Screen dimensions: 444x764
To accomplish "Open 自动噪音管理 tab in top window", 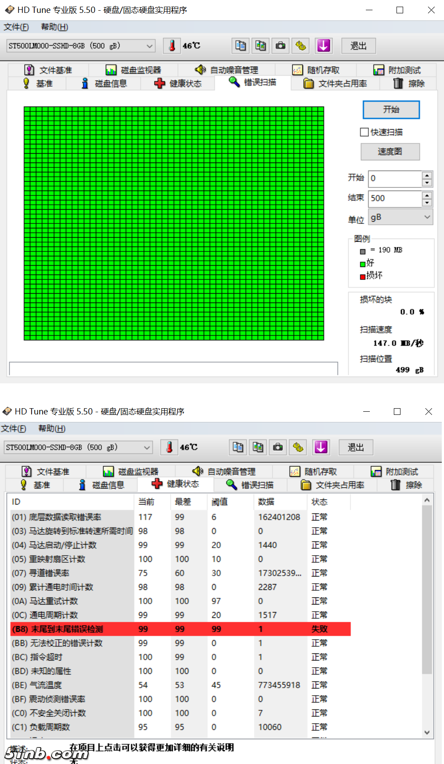I will pos(226,70).
